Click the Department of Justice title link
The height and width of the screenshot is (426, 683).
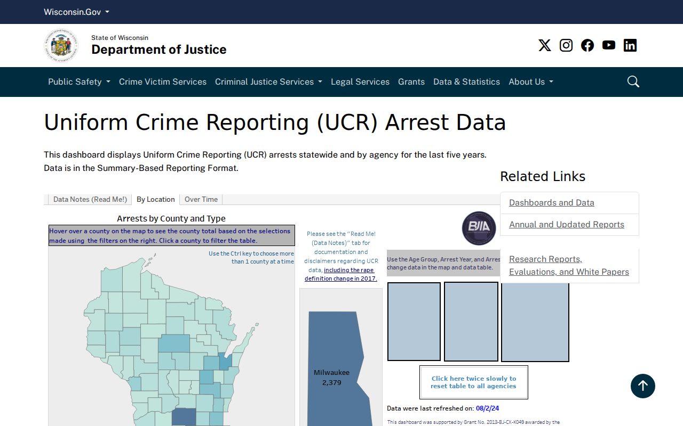159,50
